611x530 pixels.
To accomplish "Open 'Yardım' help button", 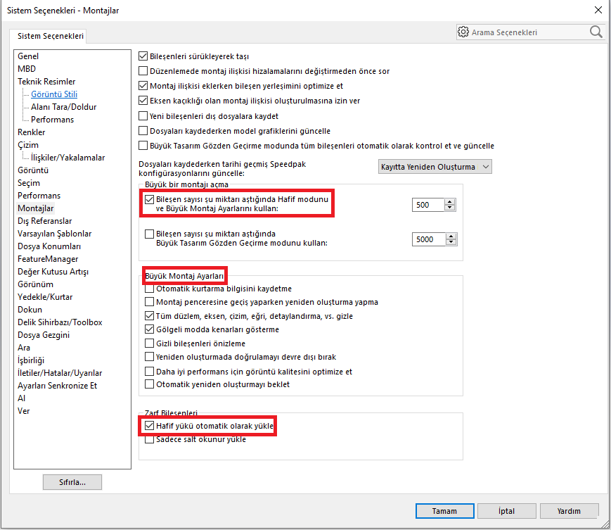I will (569, 511).
